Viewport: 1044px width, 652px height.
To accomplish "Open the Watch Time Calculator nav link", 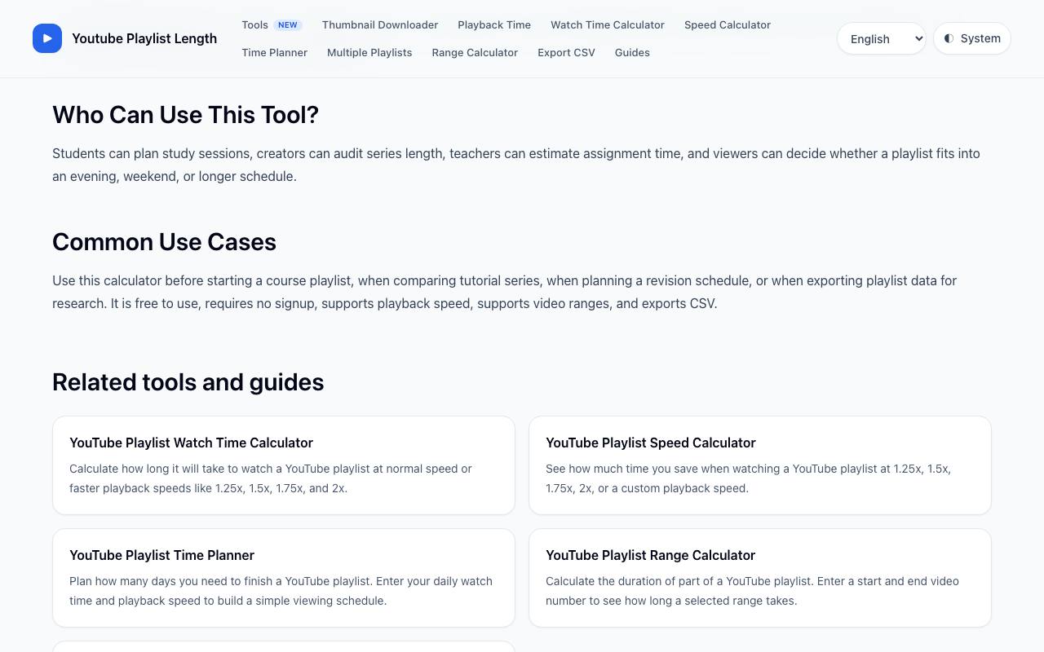I will coord(608,25).
